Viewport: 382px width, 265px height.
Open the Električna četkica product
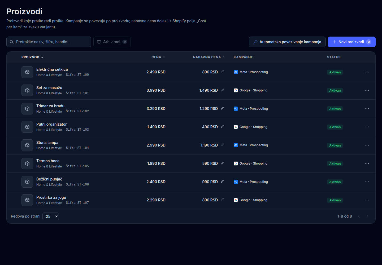click(52, 69)
